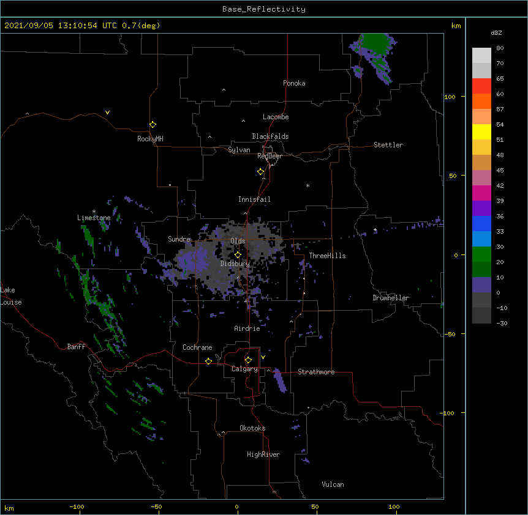Pick the bright green 30-20 dBZ swatch
The image size is (528, 515).
481,254
